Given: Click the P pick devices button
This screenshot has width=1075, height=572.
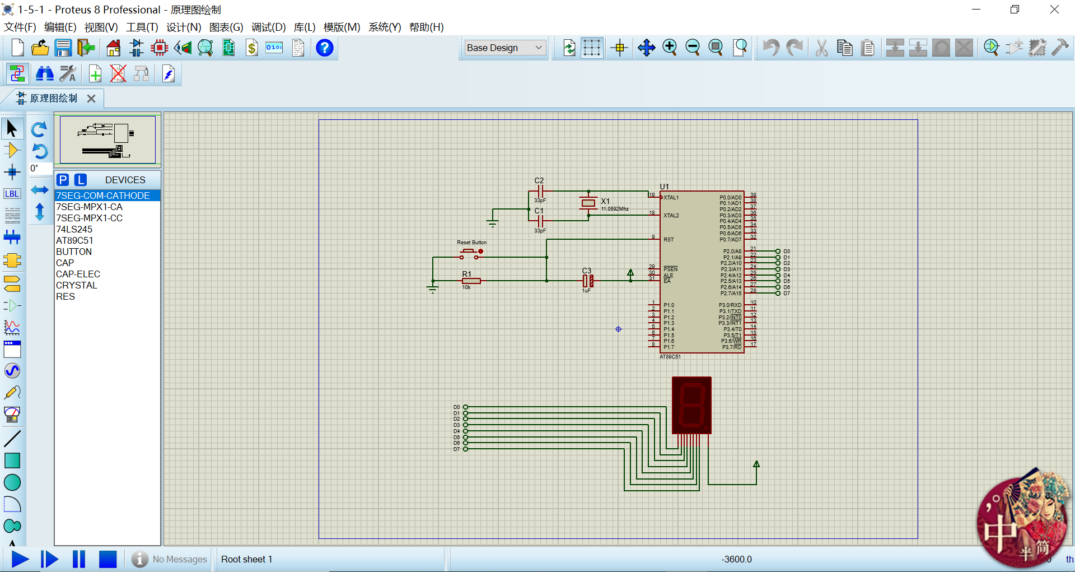Looking at the screenshot, I should [63, 180].
